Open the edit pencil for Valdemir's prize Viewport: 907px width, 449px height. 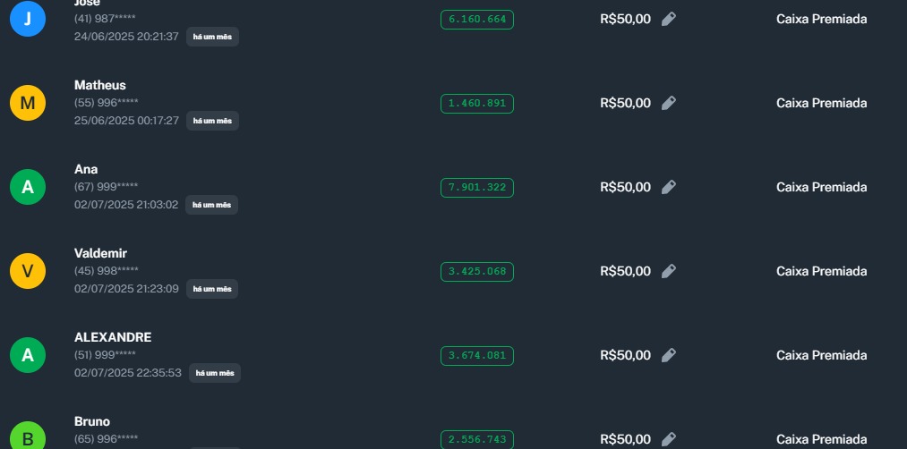tap(669, 271)
